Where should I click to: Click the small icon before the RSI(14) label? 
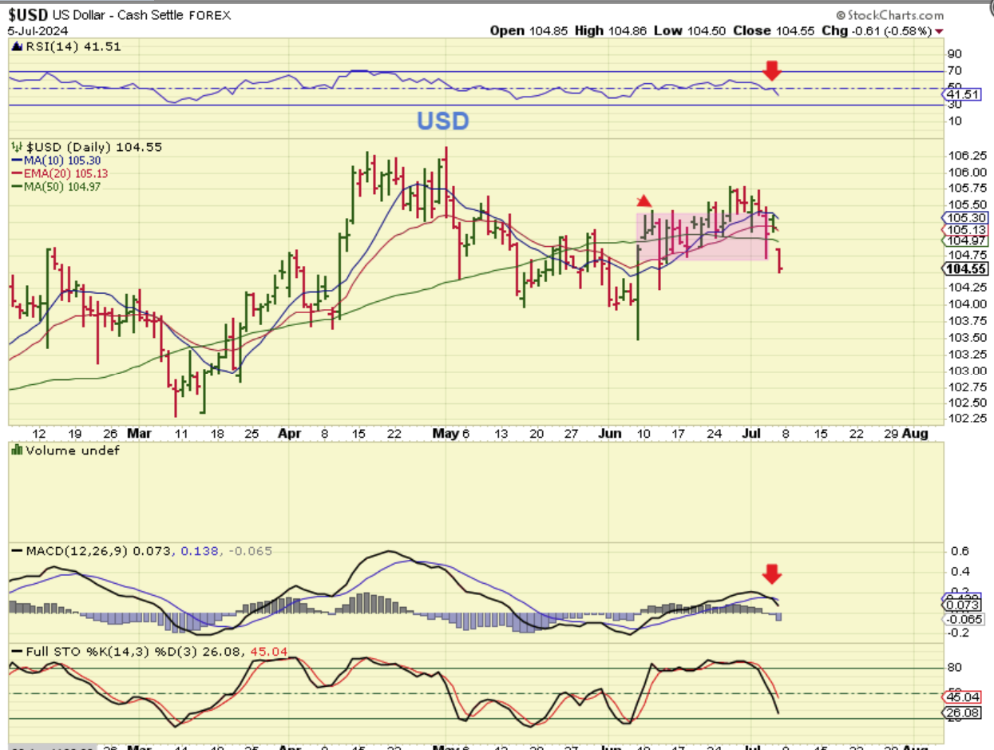tap(15, 47)
